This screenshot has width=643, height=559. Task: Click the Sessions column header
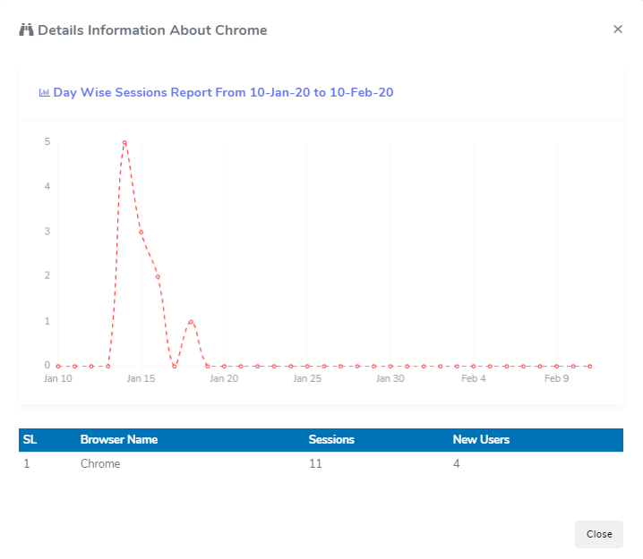coord(331,440)
